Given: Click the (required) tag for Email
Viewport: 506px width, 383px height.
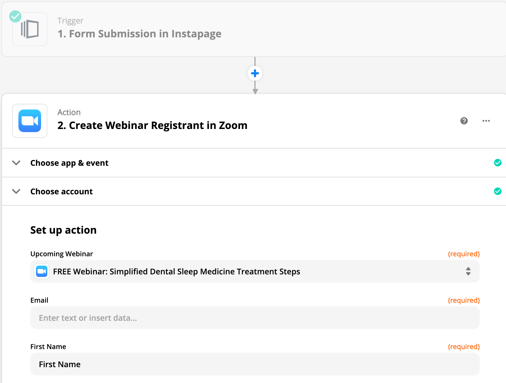Looking at the screenshot, I should pyautogui.click(x=464, y=300).
